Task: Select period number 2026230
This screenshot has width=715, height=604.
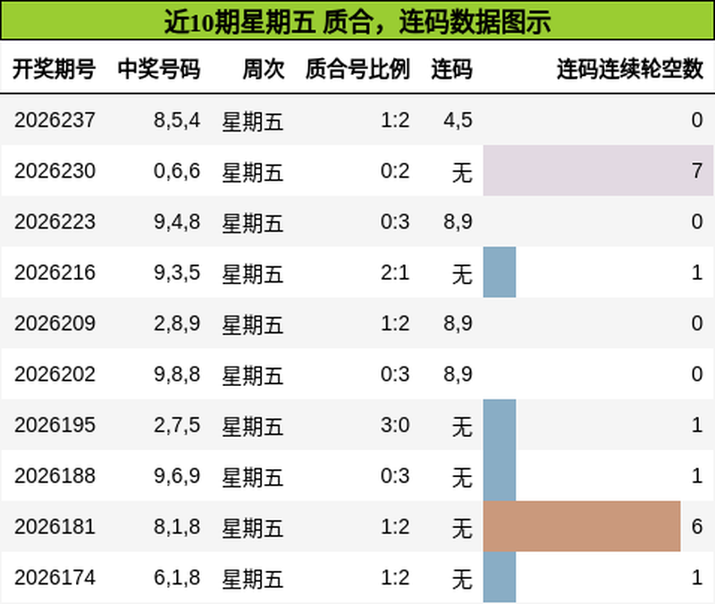Action: (55, 171)
